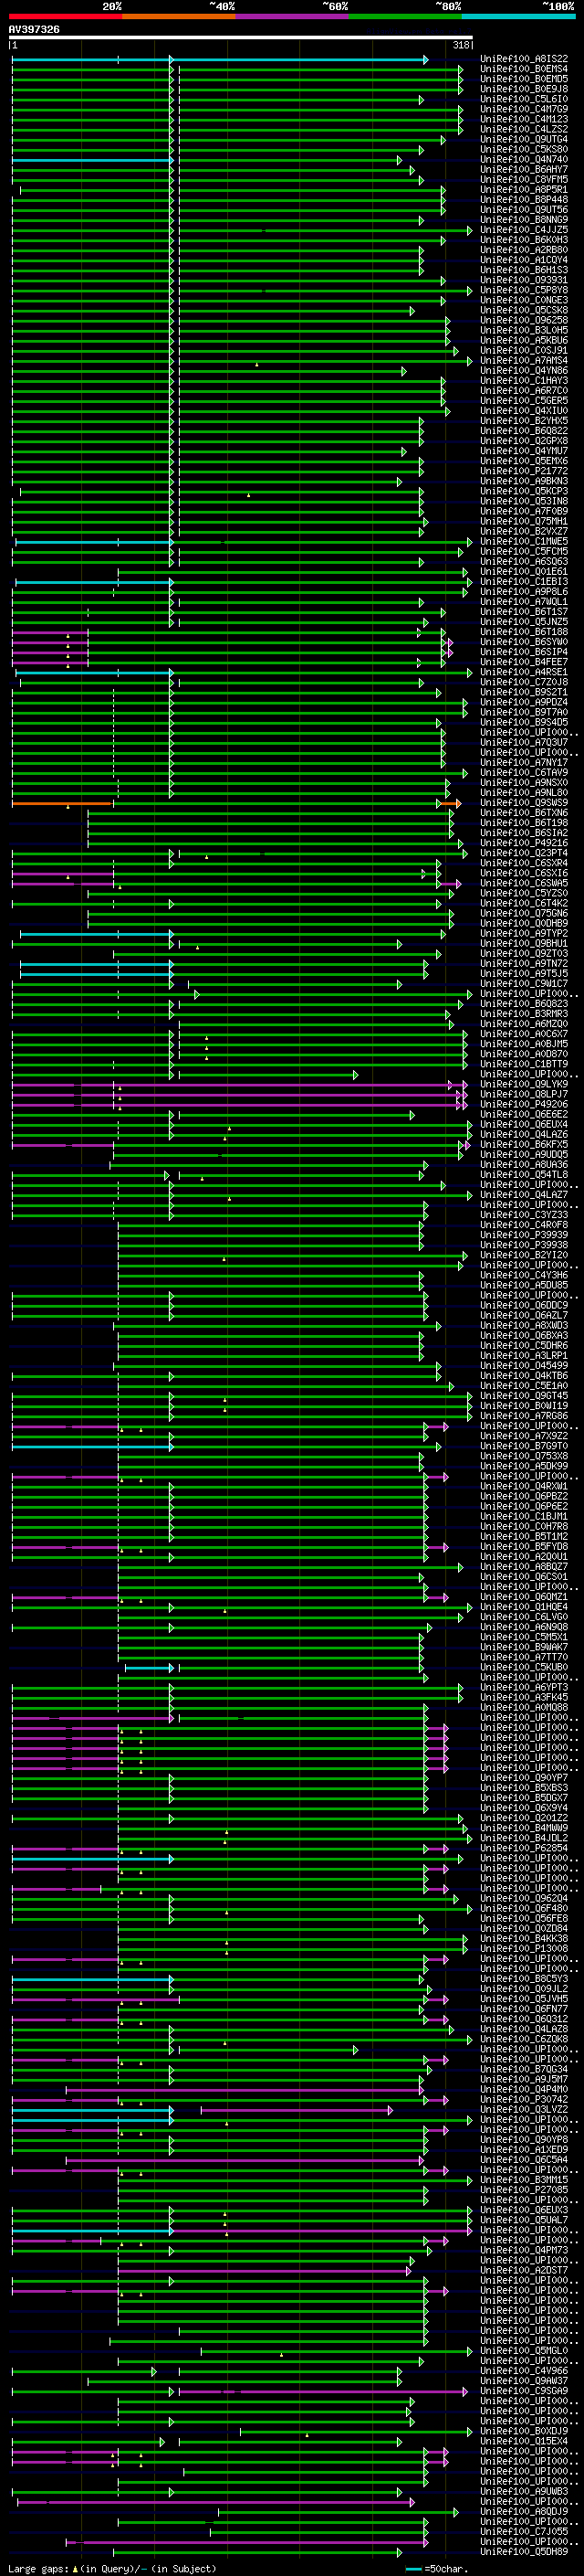This screenshot has height=2576, width=584.
Task: Select label UniRef100_A7AMS4
Action: tap(524, 360)
